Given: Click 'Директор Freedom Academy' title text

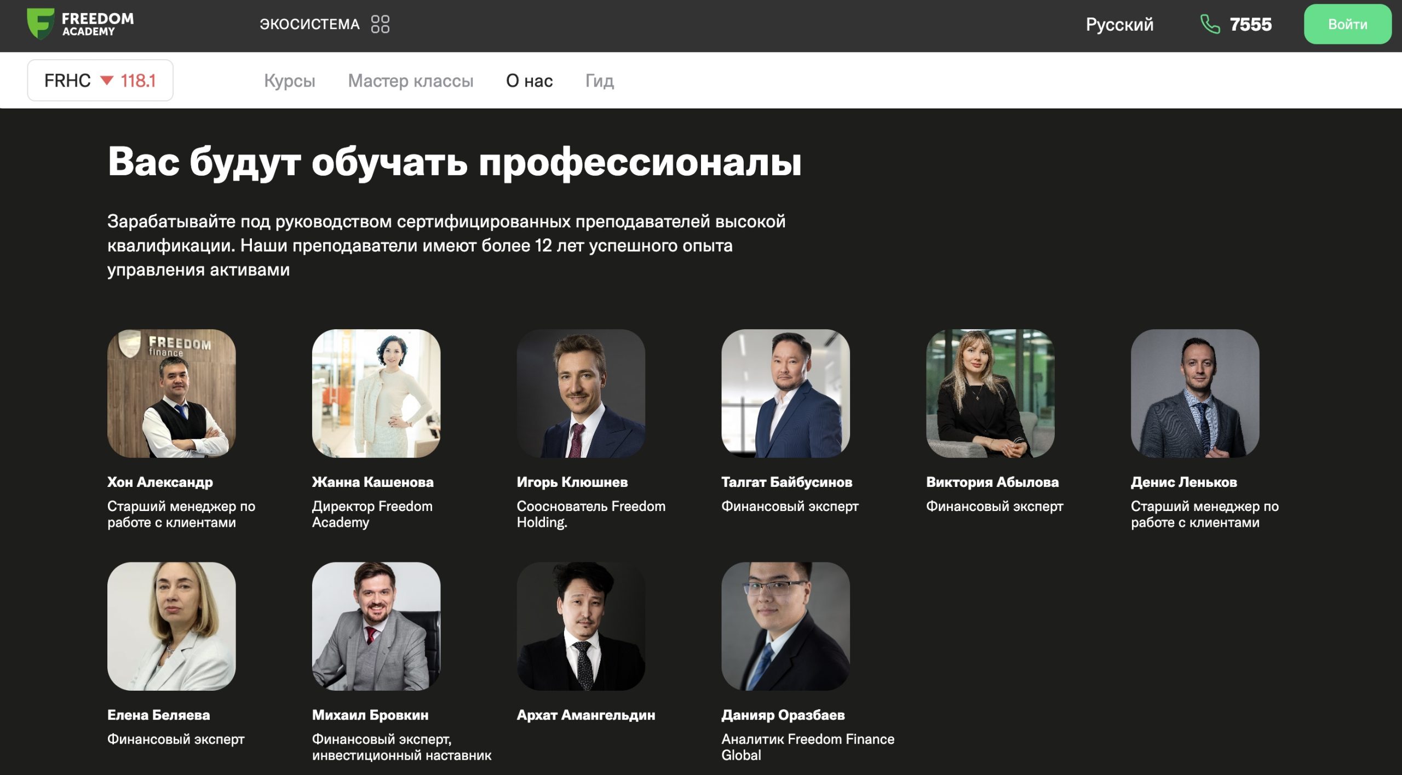Looking at the screenshot, I should [372, 514].
